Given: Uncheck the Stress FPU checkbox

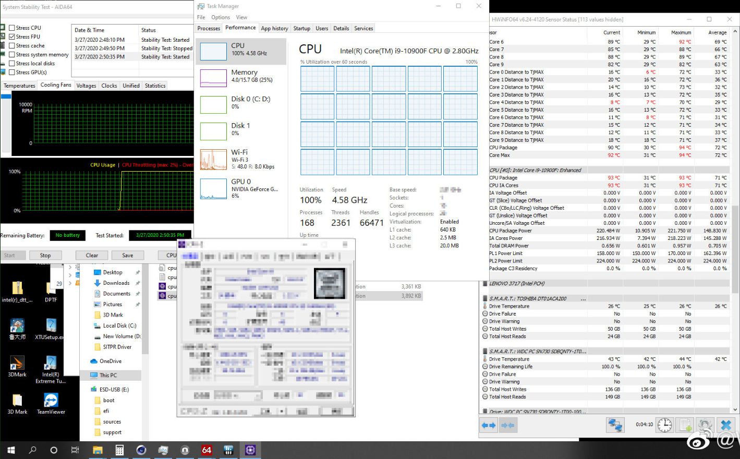Looking at the screenshot, I should click(11, 37).
